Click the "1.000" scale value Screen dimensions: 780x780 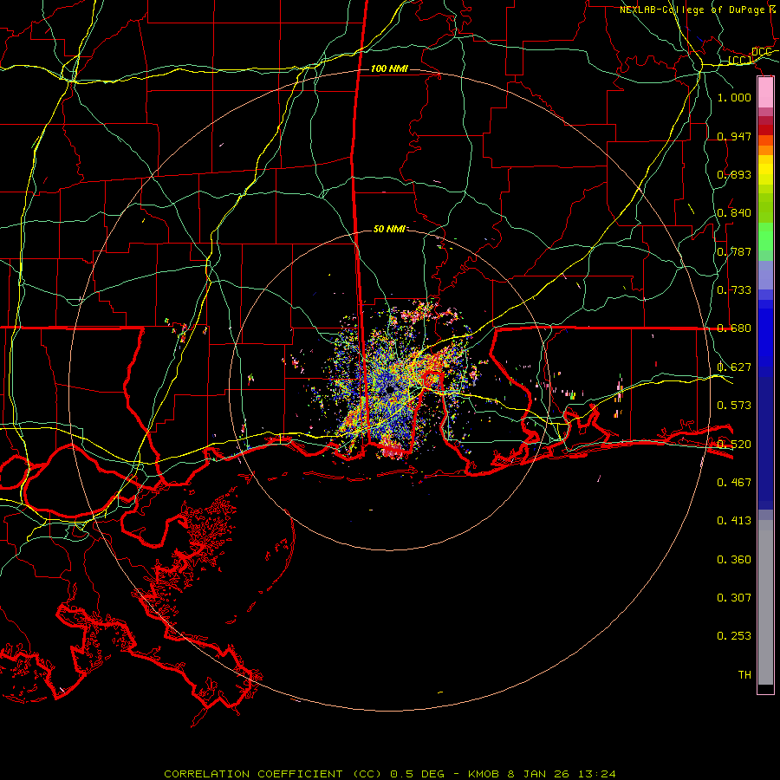tap(734, 97)
